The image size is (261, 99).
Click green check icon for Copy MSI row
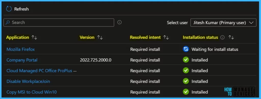point(186,92)
